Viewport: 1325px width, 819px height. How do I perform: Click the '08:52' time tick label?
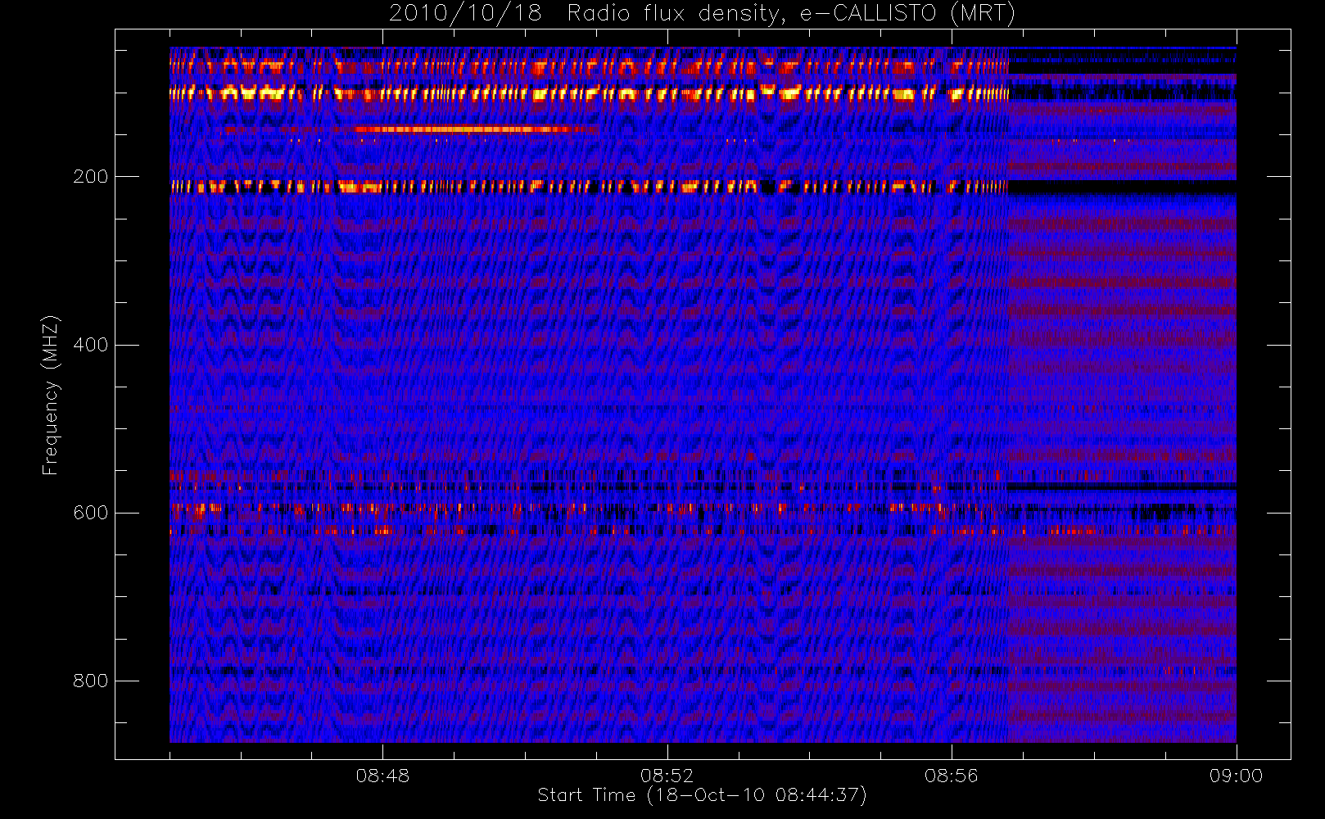point(667,776)
